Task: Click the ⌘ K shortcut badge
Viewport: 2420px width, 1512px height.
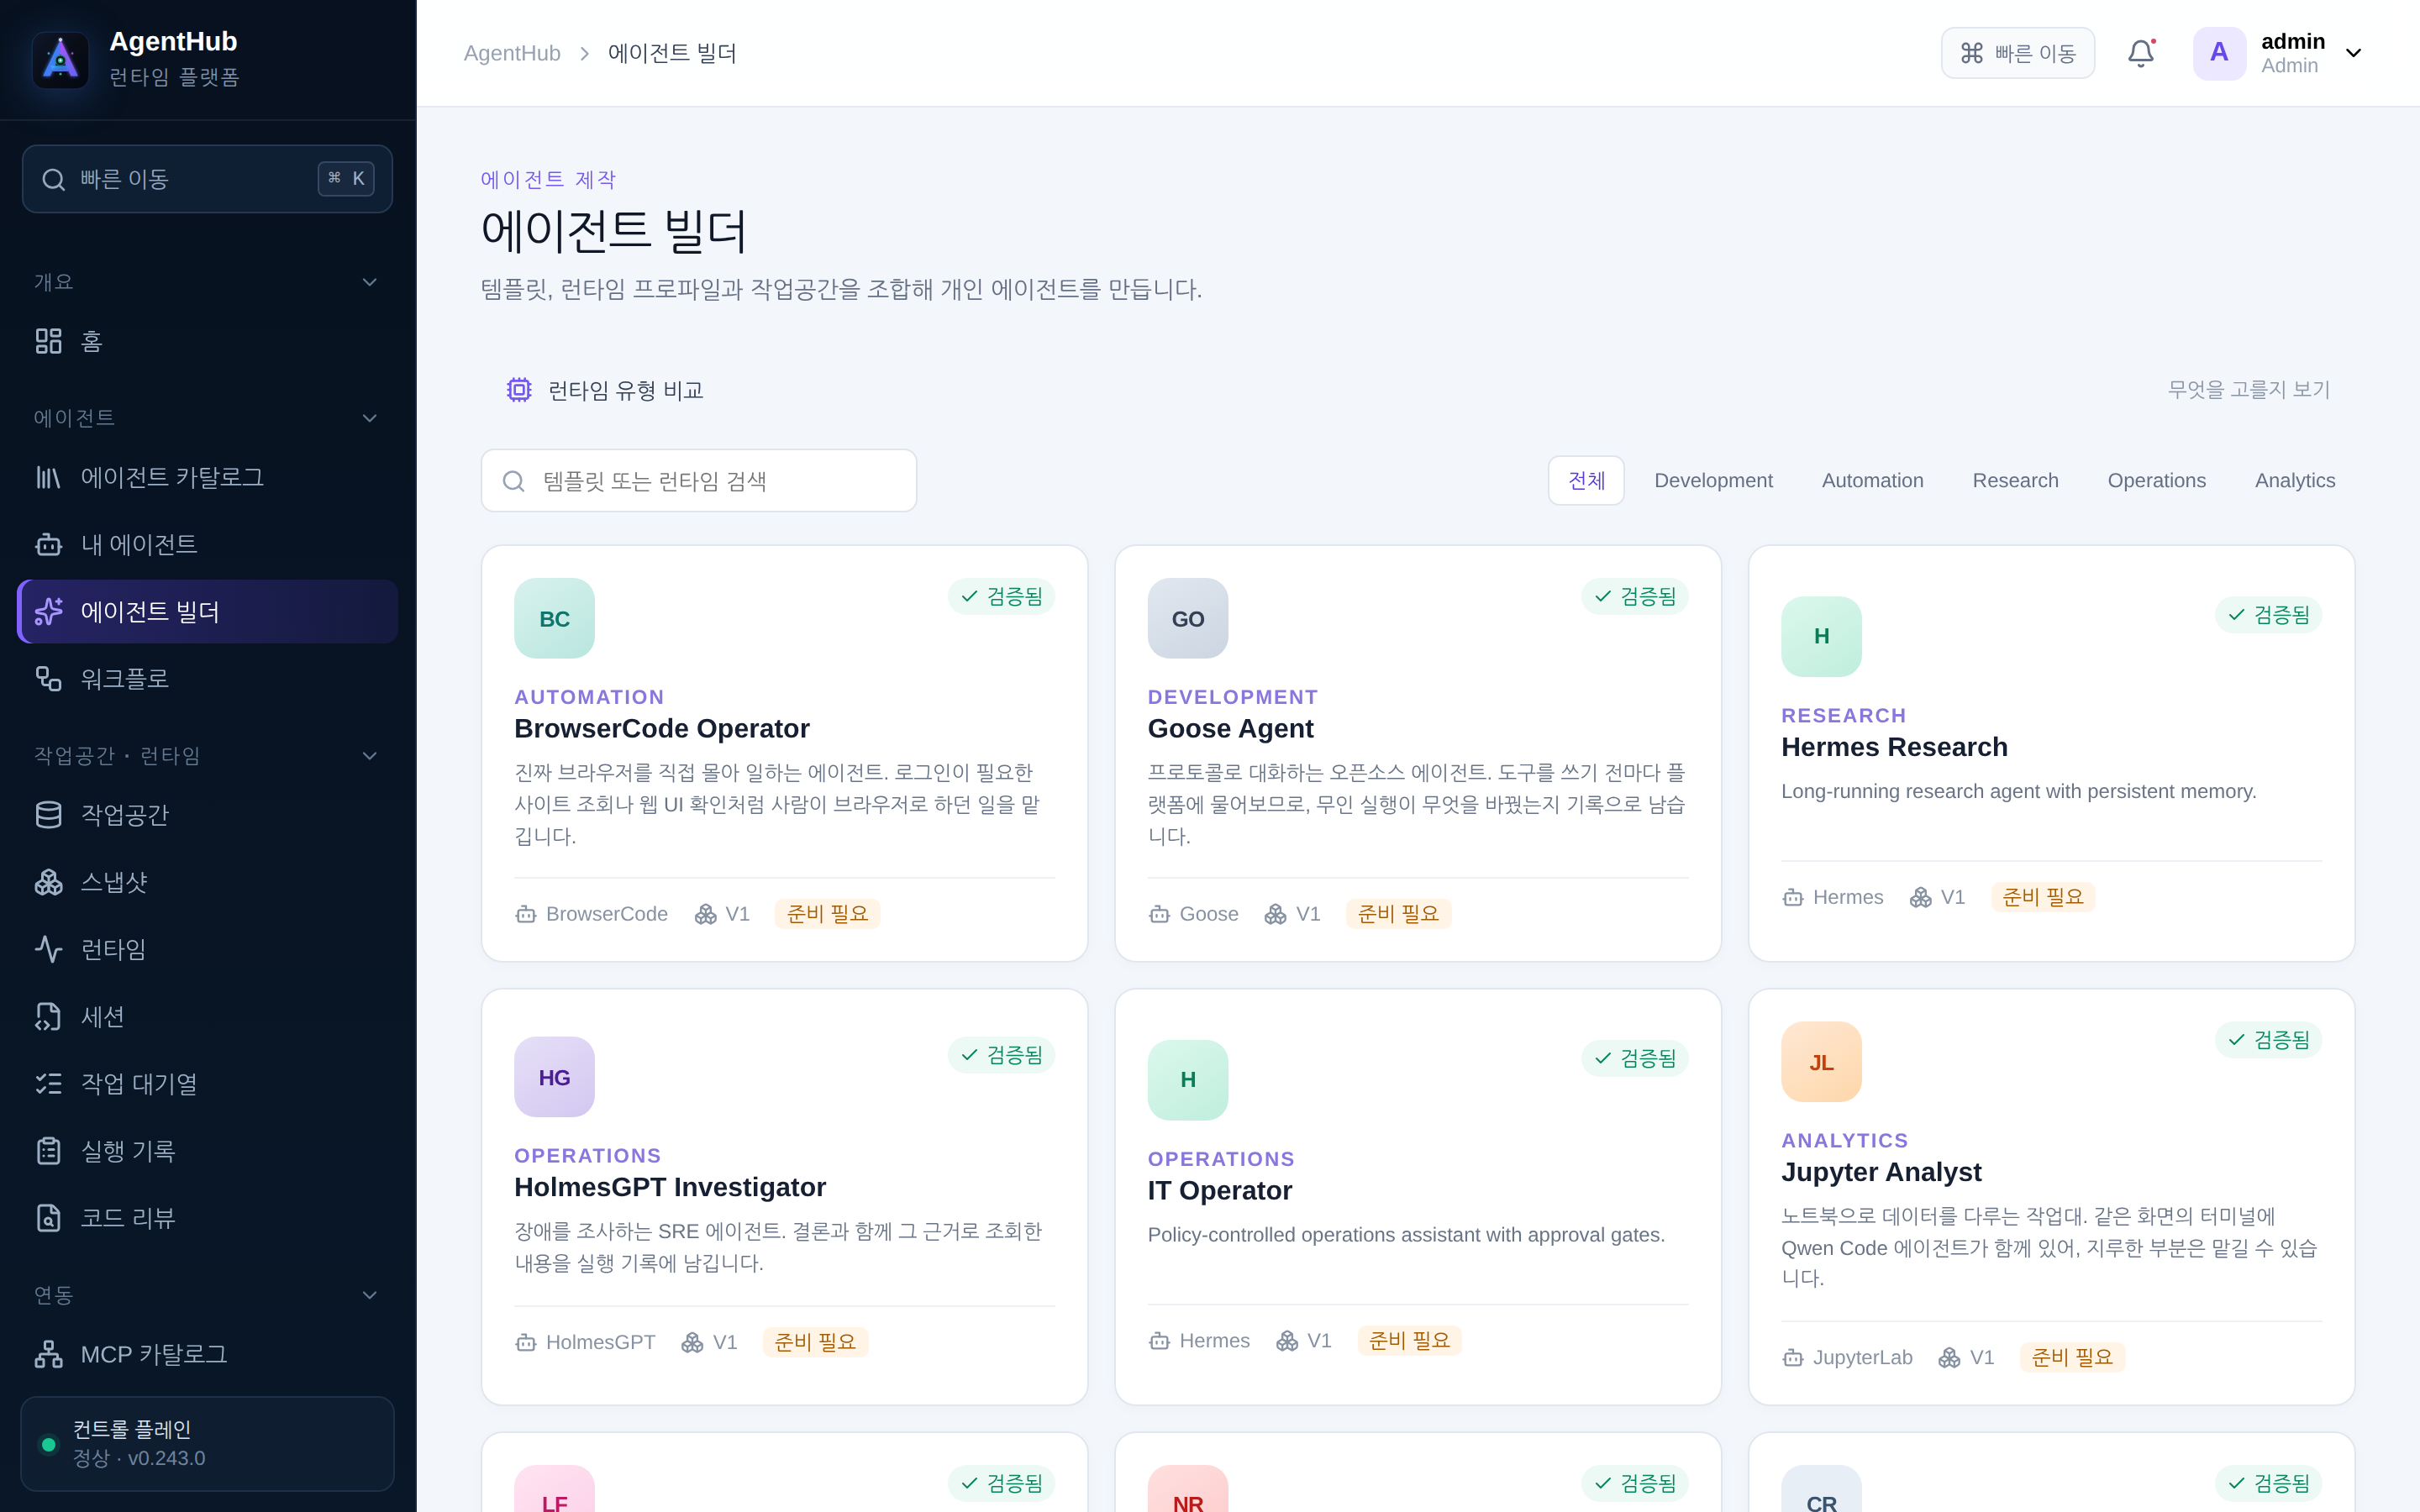Action: pos(346,178)
